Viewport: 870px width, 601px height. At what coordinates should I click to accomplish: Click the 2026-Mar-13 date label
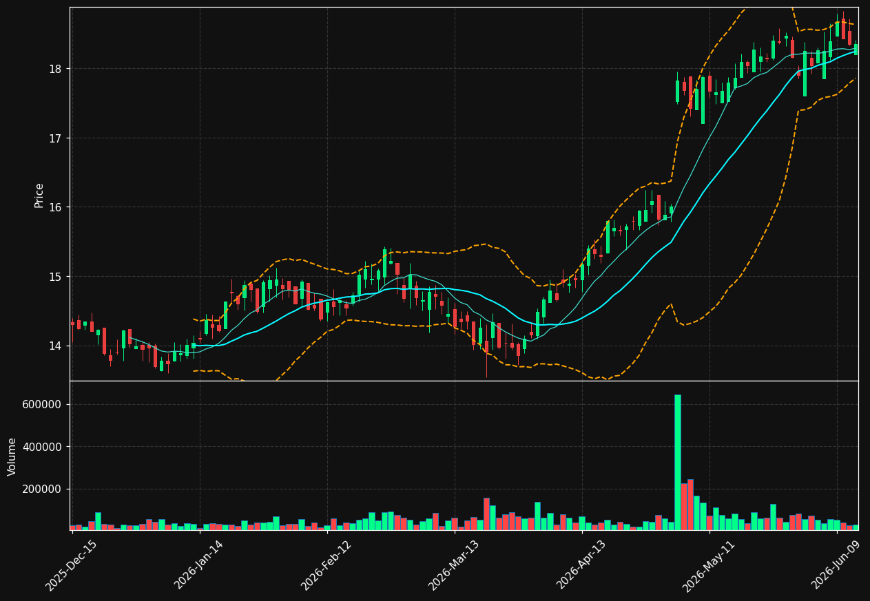[x=453, y=565]
